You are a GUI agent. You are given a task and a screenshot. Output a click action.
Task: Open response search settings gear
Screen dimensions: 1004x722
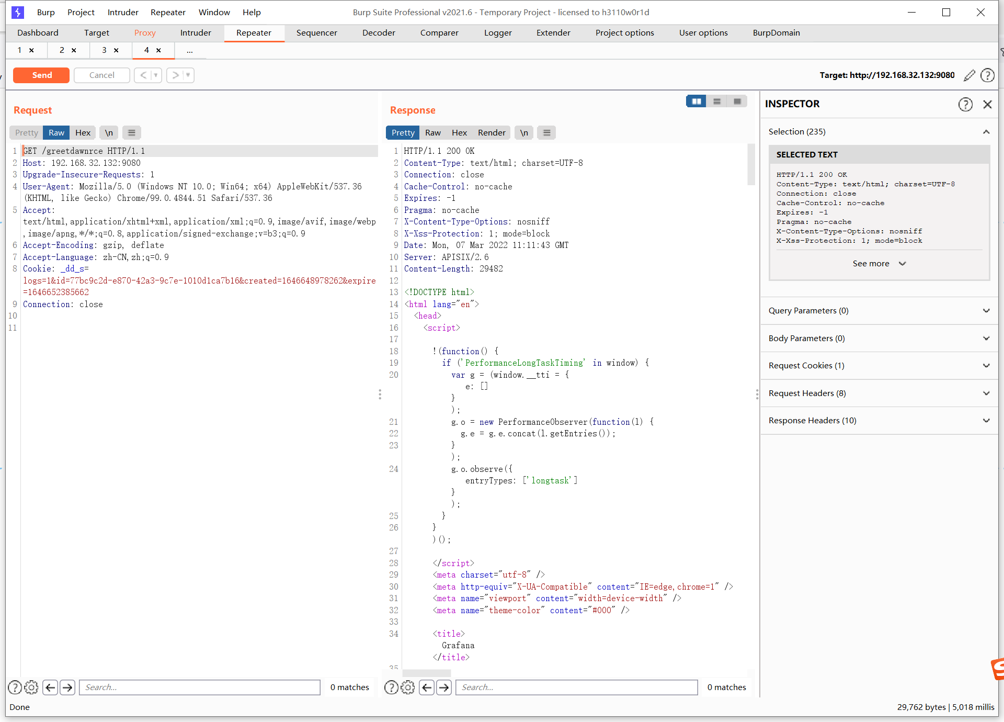(408, 687)
